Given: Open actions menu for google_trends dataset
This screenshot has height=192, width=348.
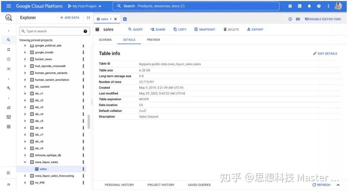Looking at the screenshot, I should (x=83, y=53).
